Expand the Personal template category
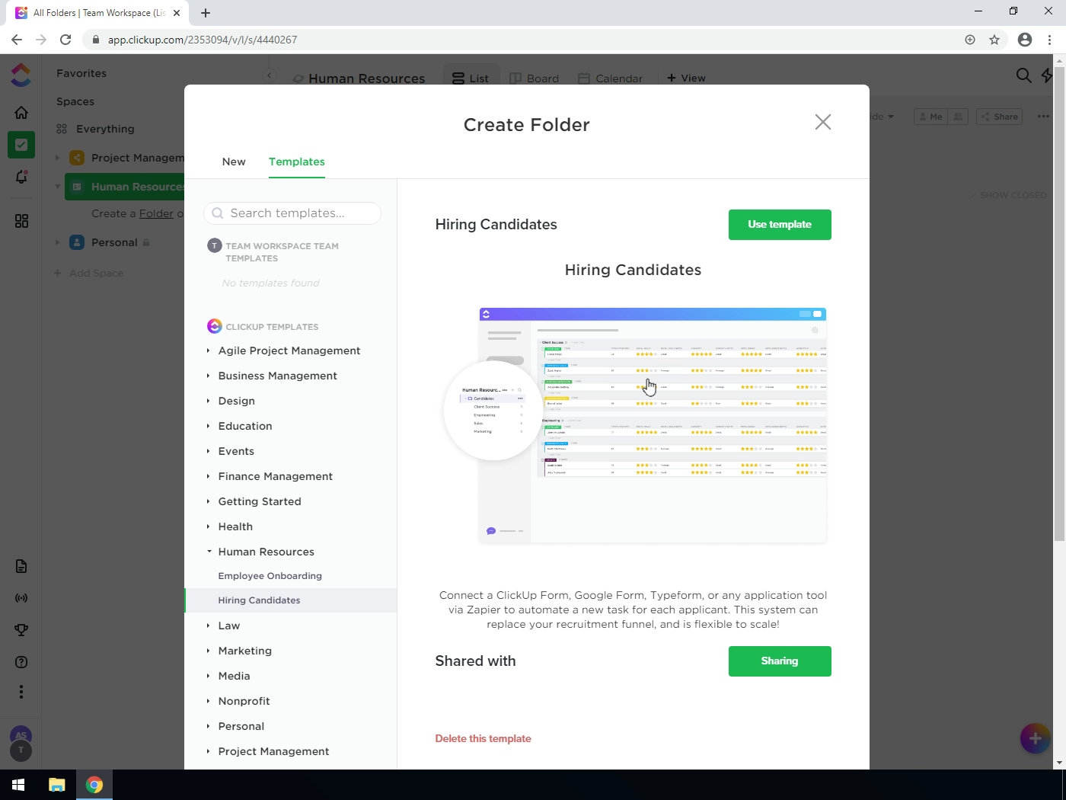The image size is (1066, 800). [x=241, y=726]
